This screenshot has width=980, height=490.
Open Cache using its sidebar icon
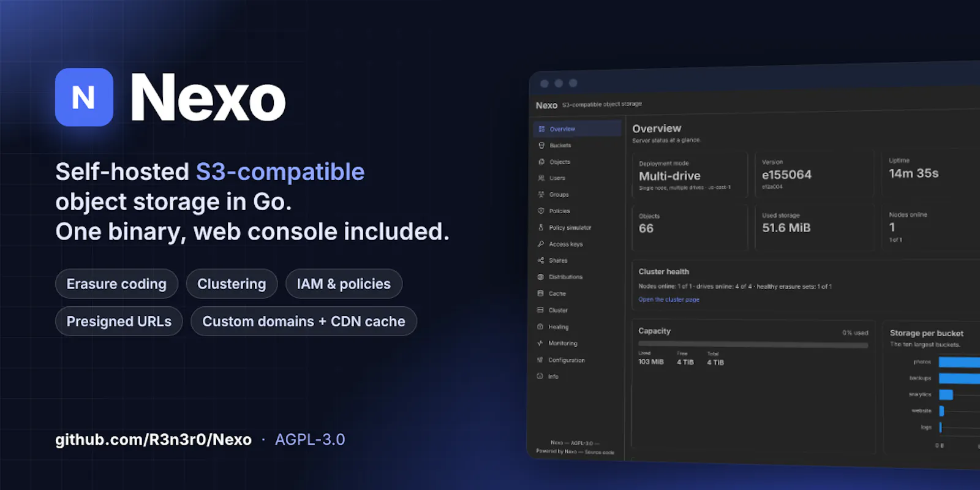tap(540, 293)
